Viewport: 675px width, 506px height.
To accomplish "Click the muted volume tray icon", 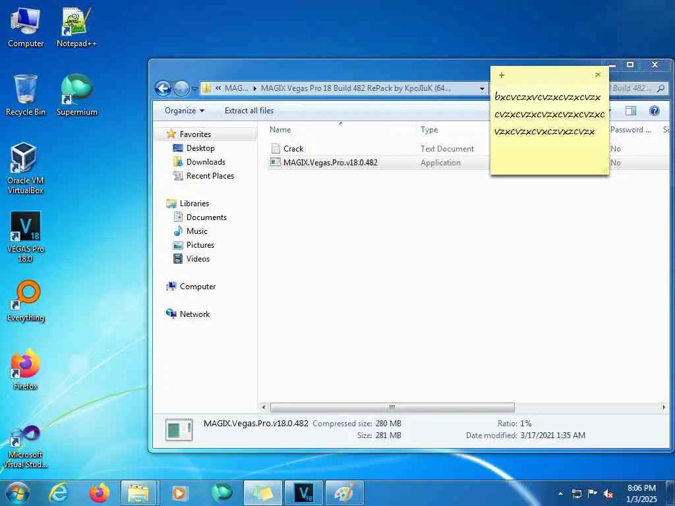I will click(608, 493).
